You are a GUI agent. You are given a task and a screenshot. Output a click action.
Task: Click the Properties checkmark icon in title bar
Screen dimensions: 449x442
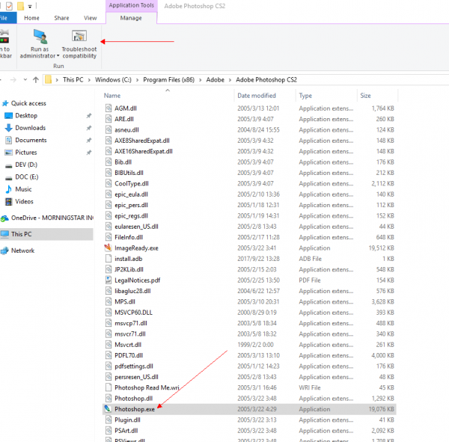pyautogui.click(x=9, y=6)
